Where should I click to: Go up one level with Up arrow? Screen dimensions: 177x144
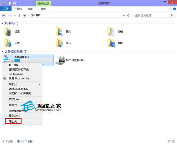tap(19, 15)
